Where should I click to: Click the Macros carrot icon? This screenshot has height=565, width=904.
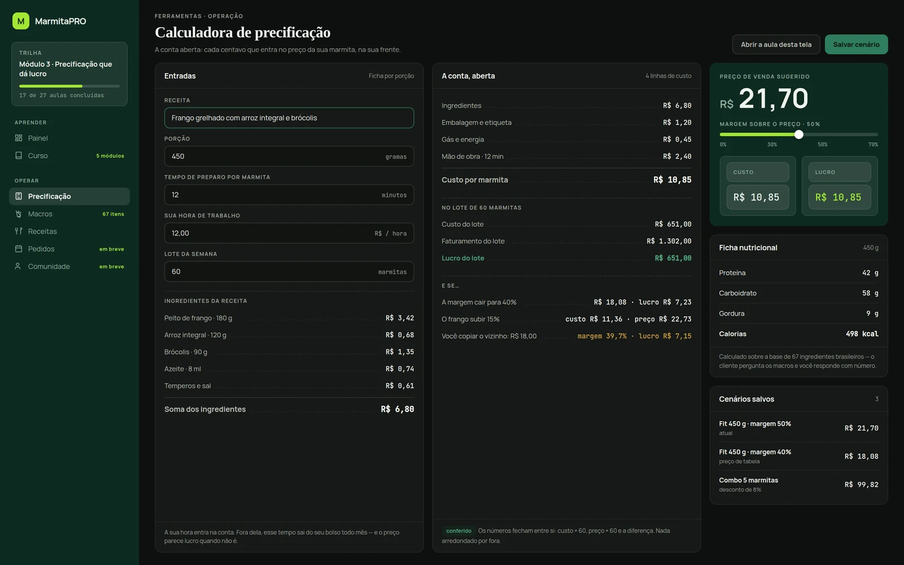click(x=19, y=214)
